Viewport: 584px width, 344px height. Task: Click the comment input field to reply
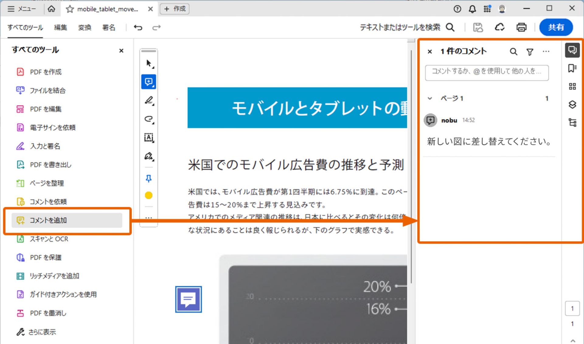(x=487, y=72)
